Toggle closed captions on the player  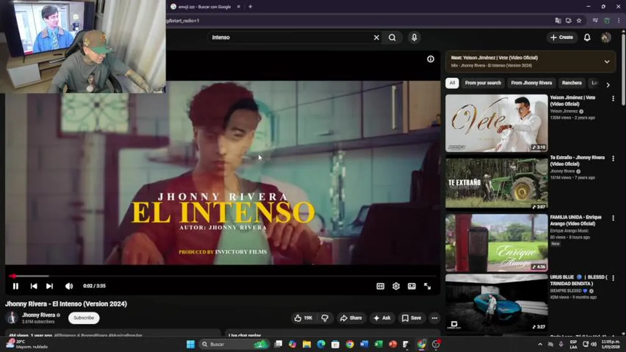pyautogui.click(x=380, y=286)
